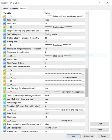Select the 'Percentage Risk' variable name

pyautogui.click(x=14, y=103)
